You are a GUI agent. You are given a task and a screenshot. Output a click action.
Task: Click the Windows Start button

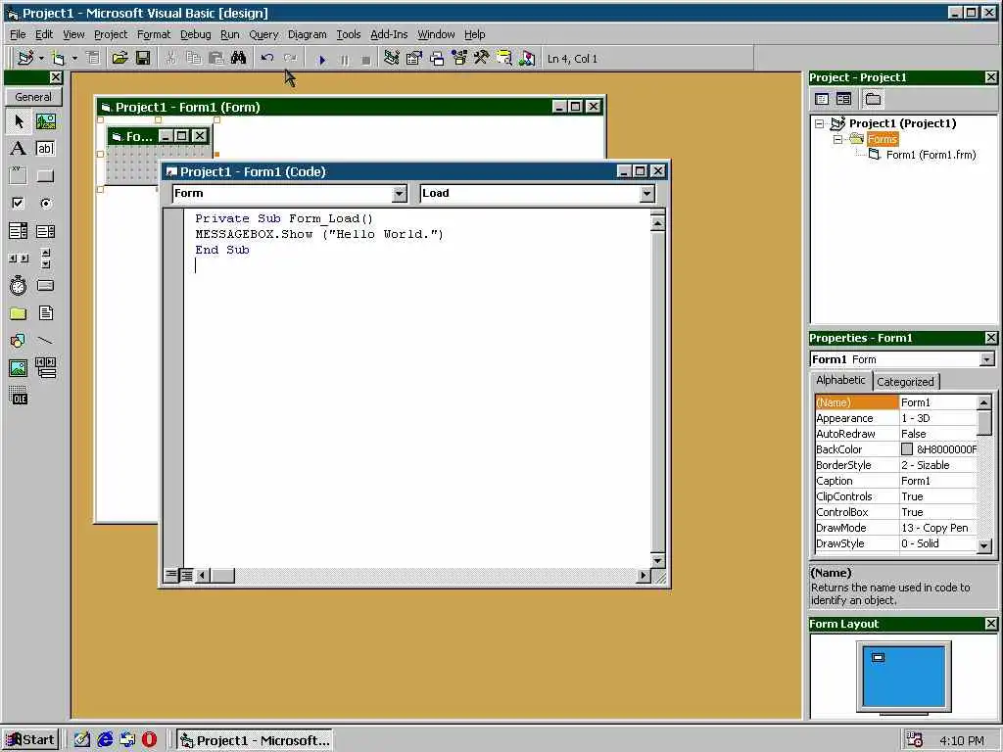point(30,740)
